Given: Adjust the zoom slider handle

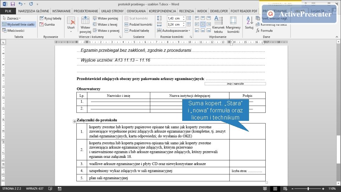Looking at the screenshot, I should pos(308,189).
